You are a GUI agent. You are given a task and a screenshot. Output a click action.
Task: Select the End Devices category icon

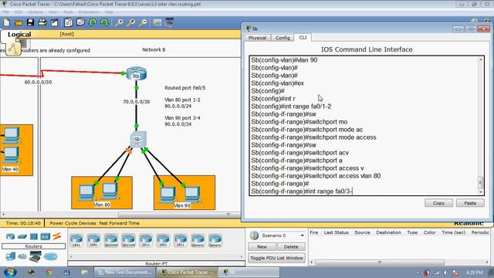(10, 256)
